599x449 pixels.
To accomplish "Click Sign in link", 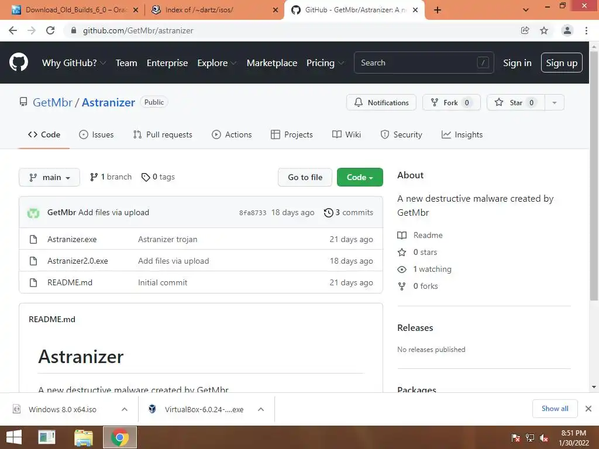I will 517,63.
